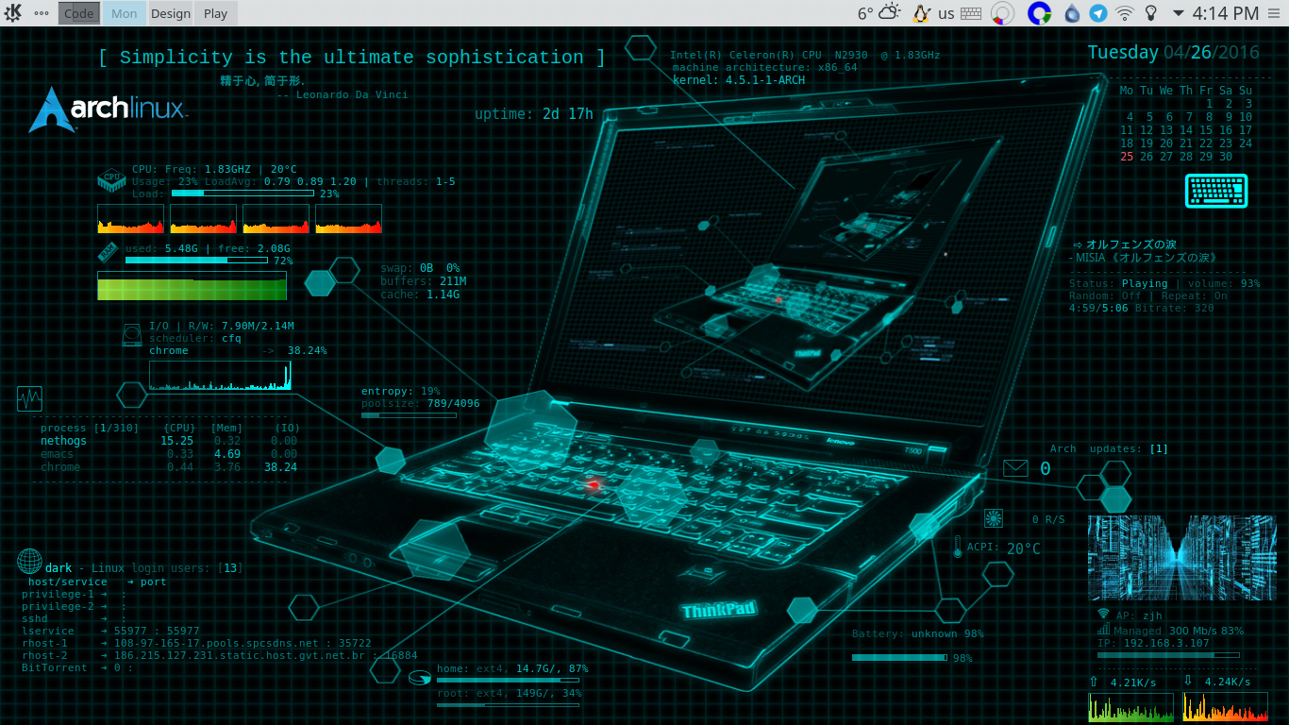Click the nethogs process row

[169, 441]
